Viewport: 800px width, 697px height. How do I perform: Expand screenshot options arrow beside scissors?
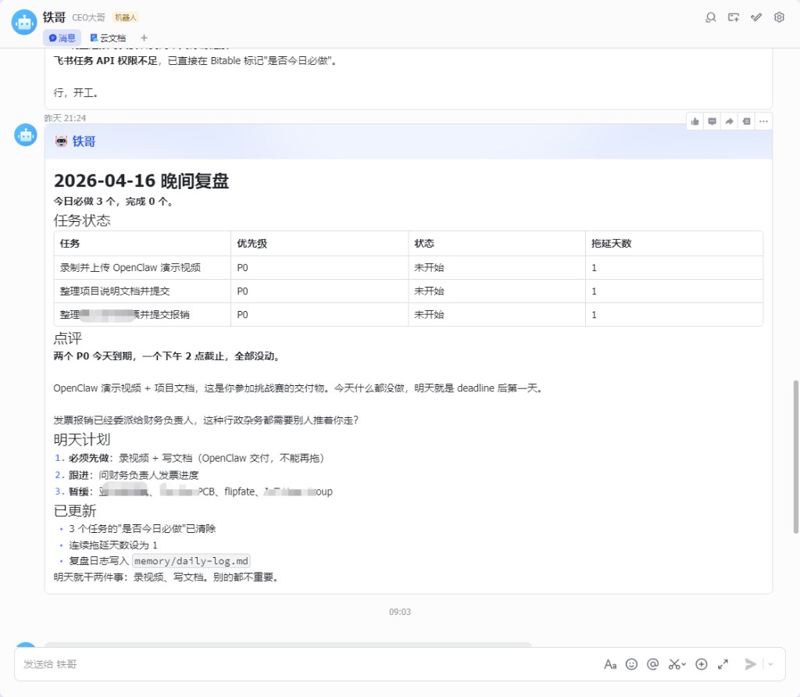[x=684, y=664]
